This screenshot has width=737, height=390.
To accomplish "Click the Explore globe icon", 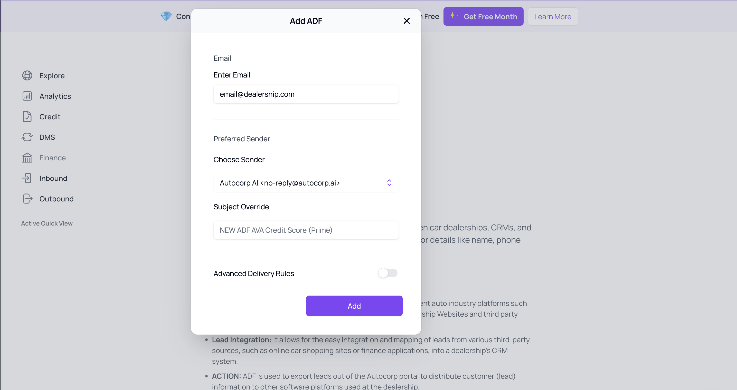I will (27, 75).
